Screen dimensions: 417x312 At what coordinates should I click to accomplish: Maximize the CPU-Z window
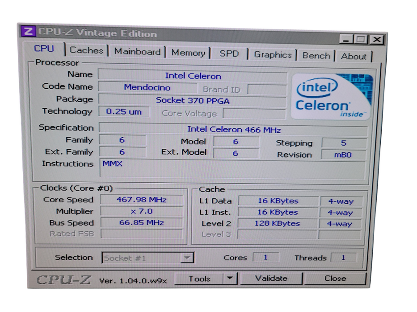point(360,40)
